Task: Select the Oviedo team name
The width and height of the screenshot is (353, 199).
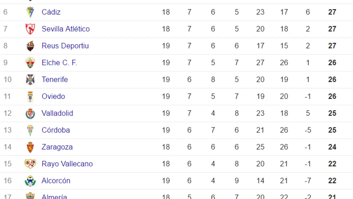Action: (53, 96)
